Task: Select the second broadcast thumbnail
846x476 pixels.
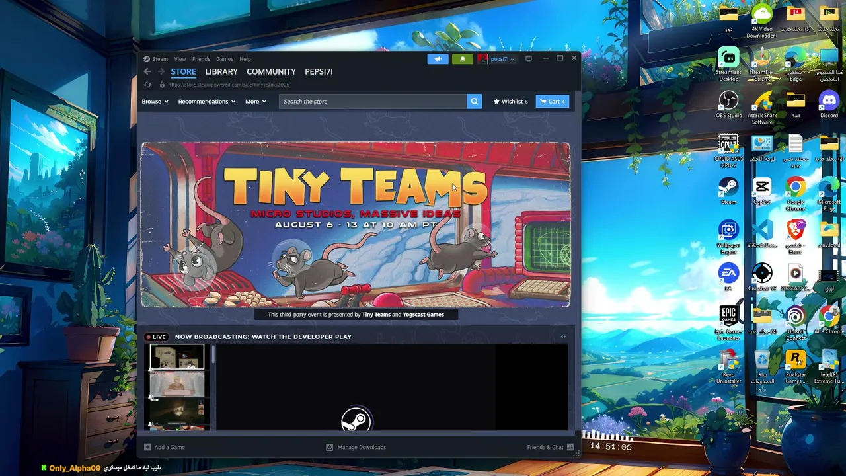Action: [176, 384]
